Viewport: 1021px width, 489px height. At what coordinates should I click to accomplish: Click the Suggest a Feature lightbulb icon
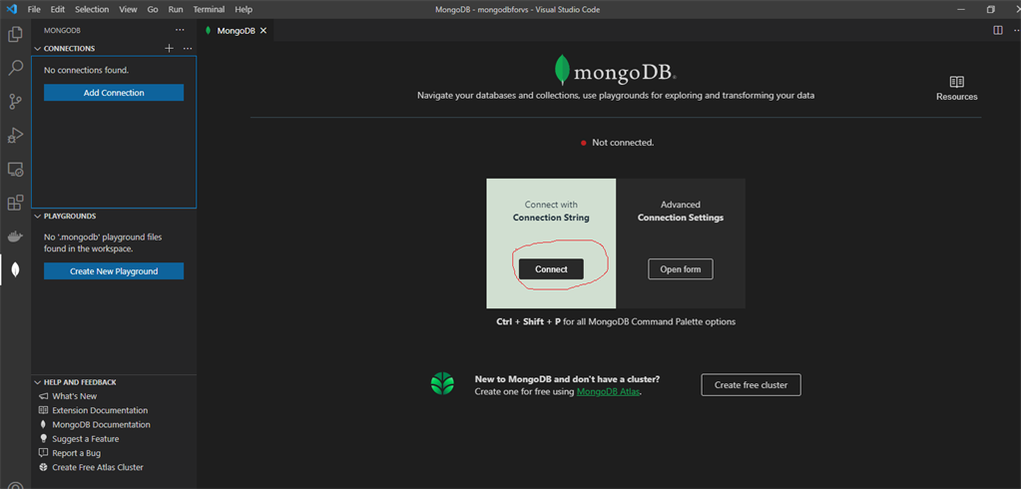click(44, 439)
